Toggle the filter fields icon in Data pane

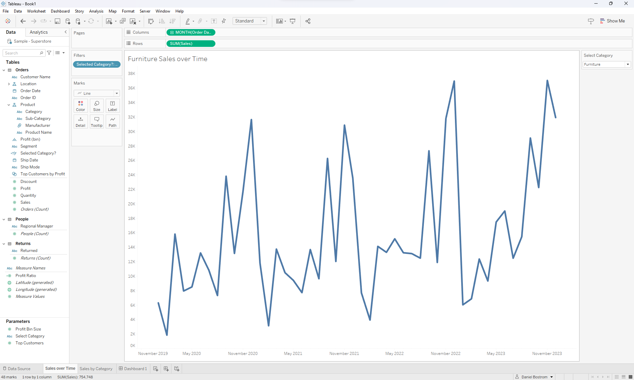tap(49, 53)
